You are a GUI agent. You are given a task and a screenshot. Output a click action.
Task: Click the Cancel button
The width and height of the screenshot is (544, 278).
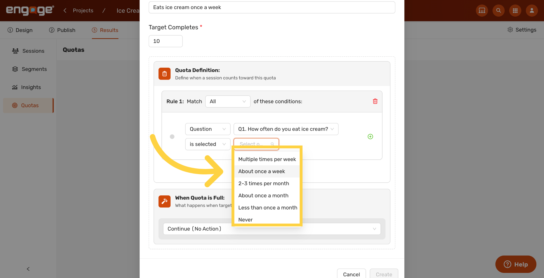[x=351, y=274]
